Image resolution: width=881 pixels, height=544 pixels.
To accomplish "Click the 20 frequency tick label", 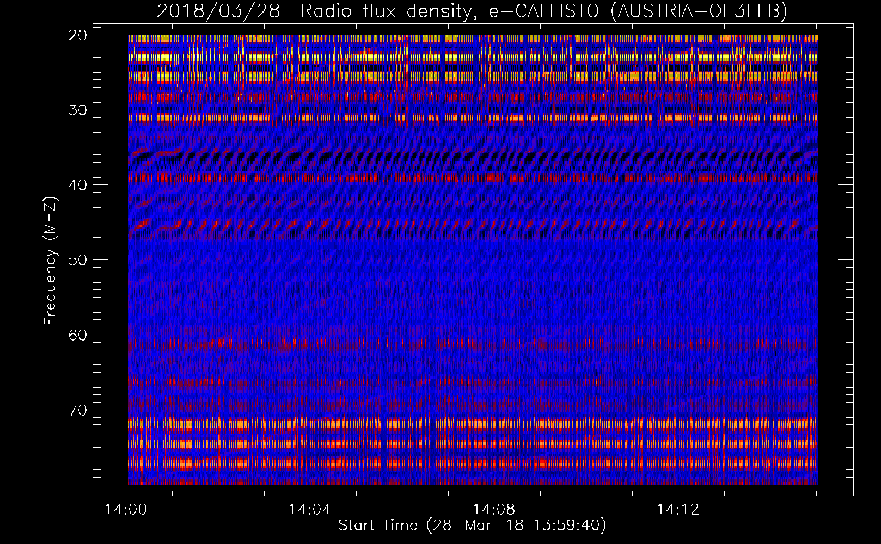I will [x=78, y=35].
